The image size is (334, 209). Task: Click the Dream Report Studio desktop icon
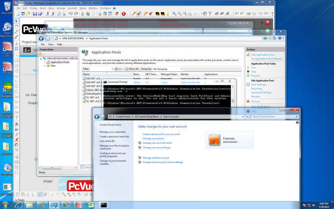[7, 30]
